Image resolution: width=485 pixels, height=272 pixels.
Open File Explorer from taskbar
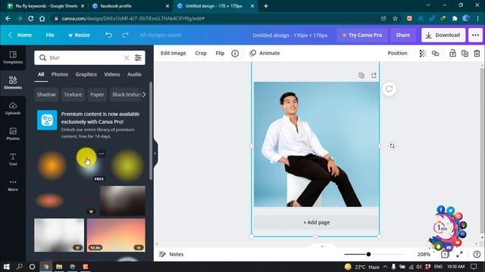[59, 267]
